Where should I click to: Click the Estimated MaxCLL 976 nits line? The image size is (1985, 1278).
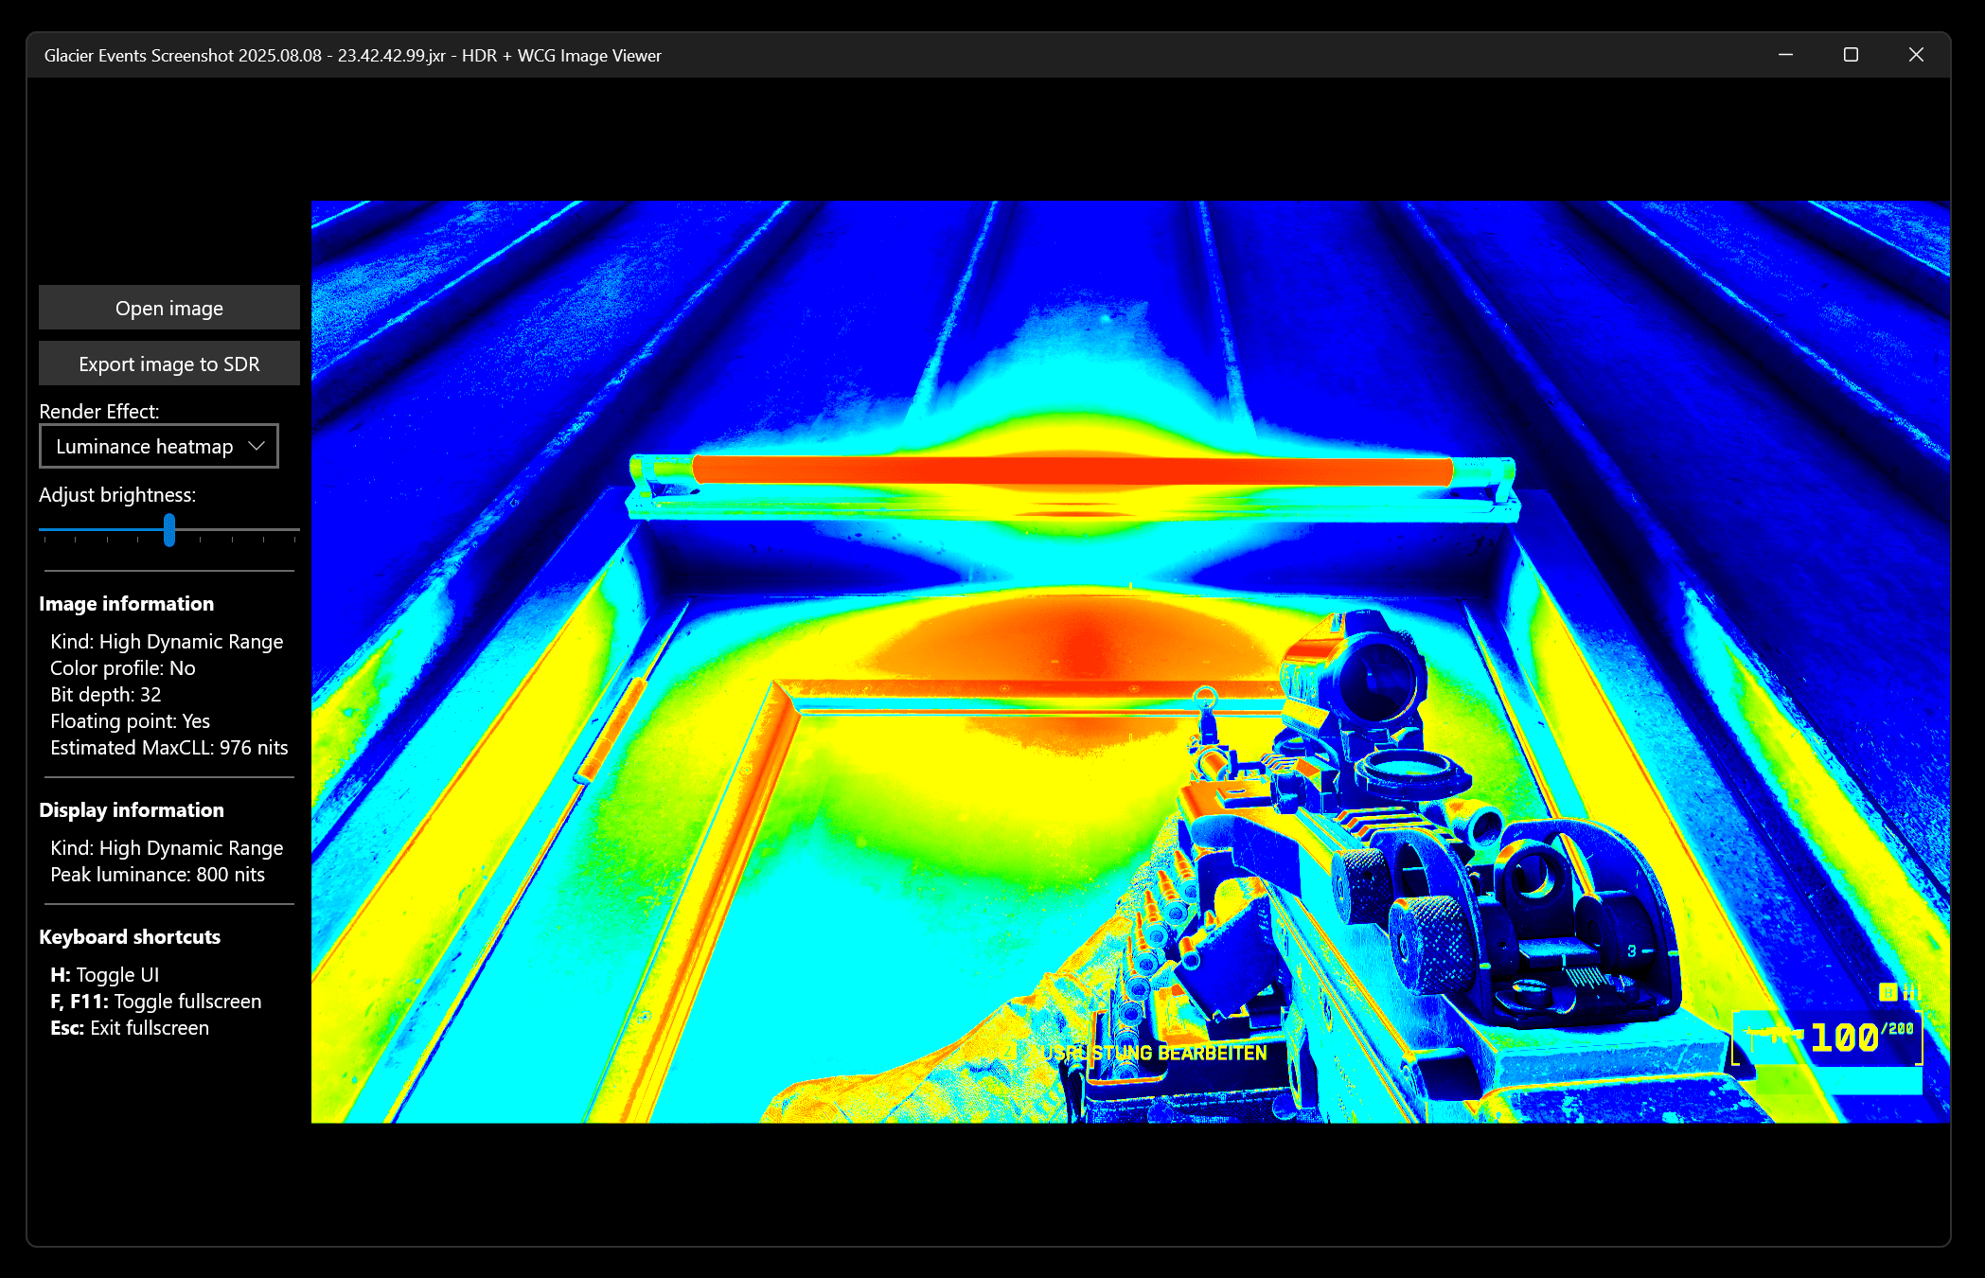pos(168,747)
